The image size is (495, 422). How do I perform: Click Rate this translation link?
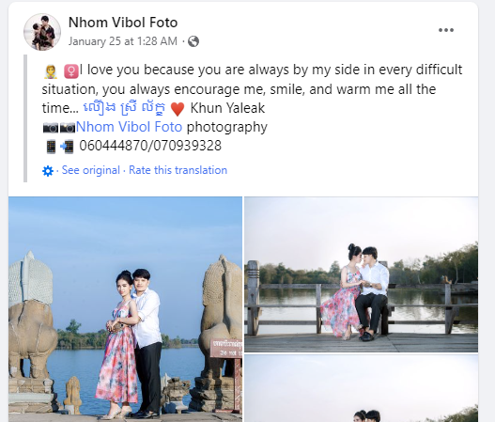click(178, 170)
